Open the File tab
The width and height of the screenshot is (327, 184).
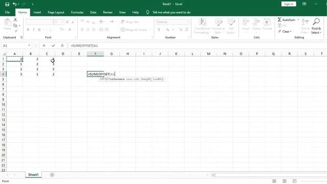click(7, 12)
